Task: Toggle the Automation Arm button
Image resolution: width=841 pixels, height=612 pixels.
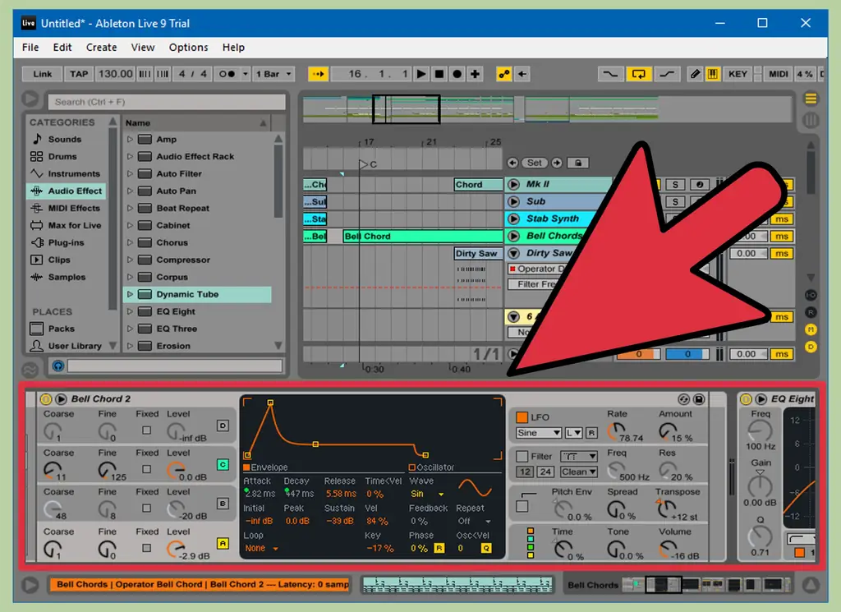Action: pyautogui.click(x=504, y=74)
